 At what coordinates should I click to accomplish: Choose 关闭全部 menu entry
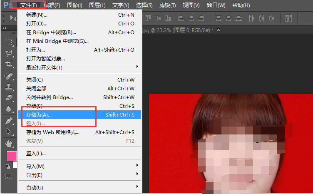[79, 88]
